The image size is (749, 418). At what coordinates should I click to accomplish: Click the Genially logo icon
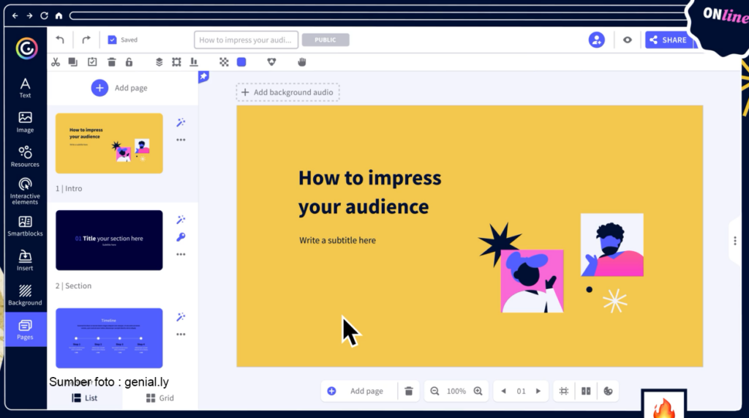26,48
